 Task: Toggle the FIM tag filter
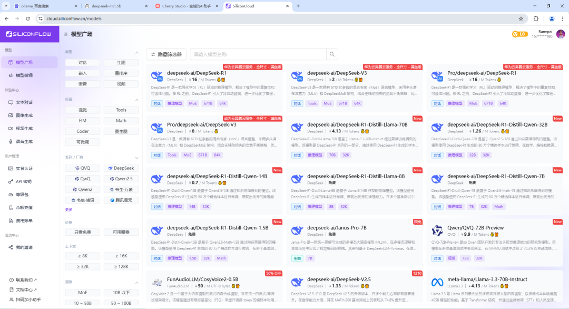tap(82, 121)
